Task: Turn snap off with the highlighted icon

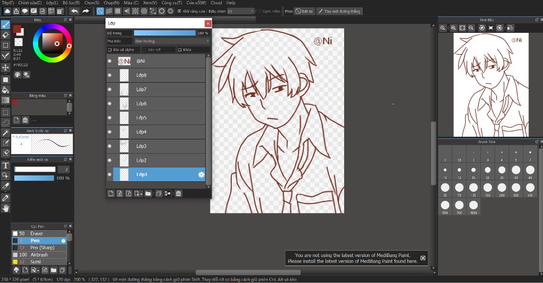Action: pos(100,11)
